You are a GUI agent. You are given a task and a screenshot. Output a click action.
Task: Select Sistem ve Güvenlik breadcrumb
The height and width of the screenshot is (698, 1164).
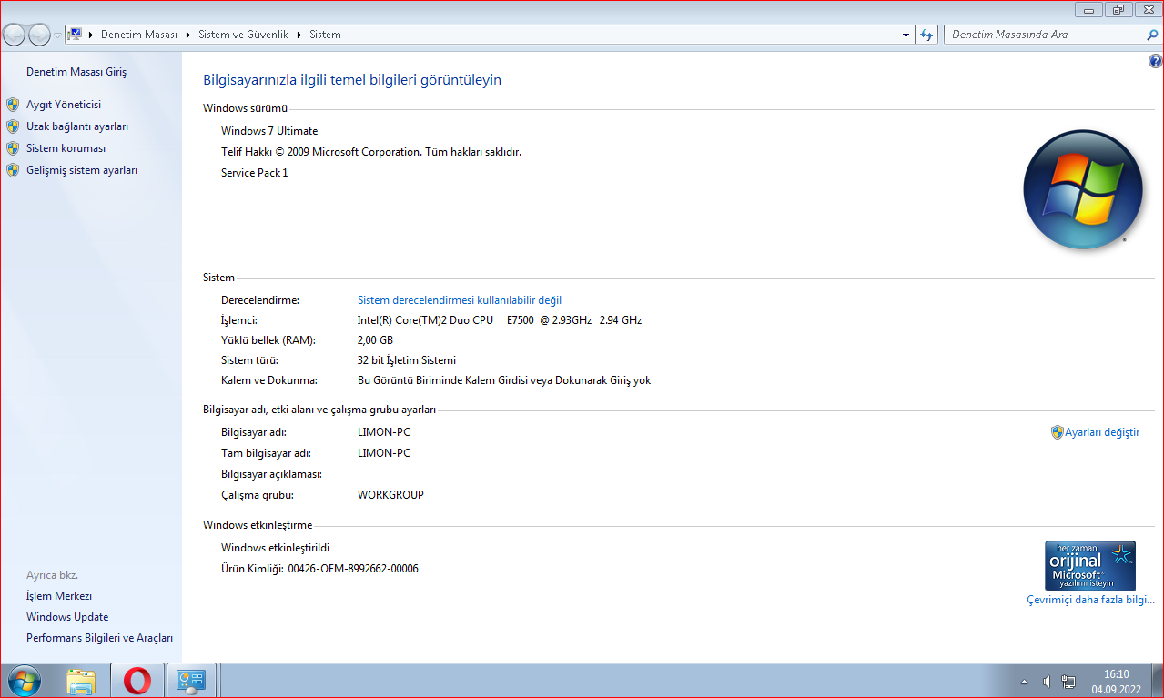[243, 35]
